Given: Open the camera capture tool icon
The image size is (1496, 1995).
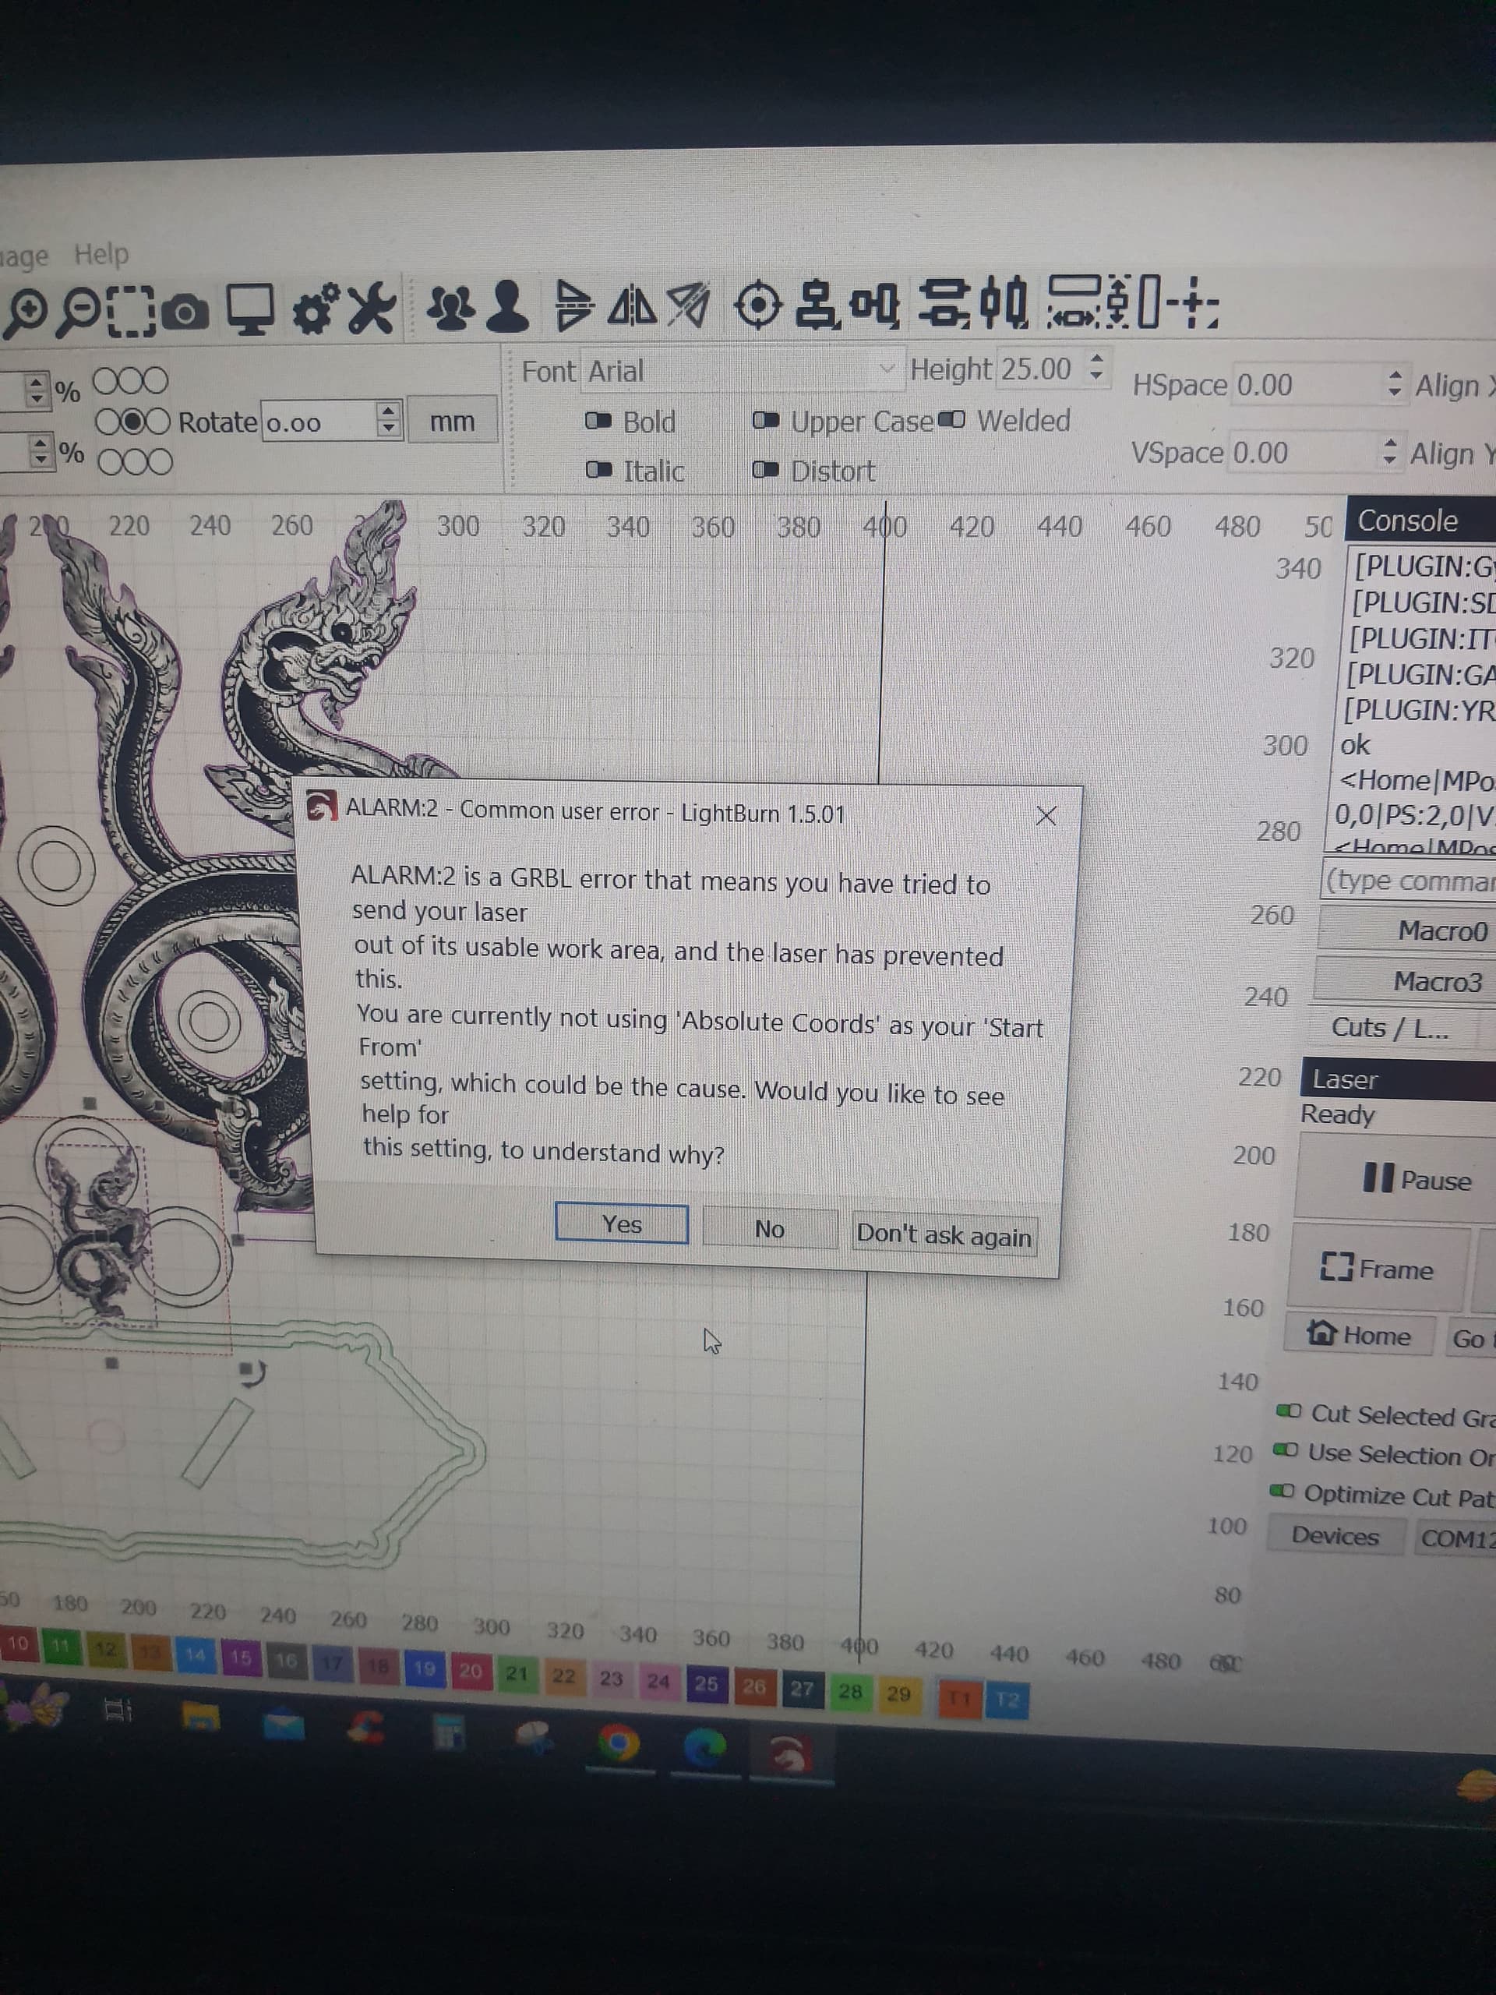Looking at the screenshot, I should pos(185,313).
